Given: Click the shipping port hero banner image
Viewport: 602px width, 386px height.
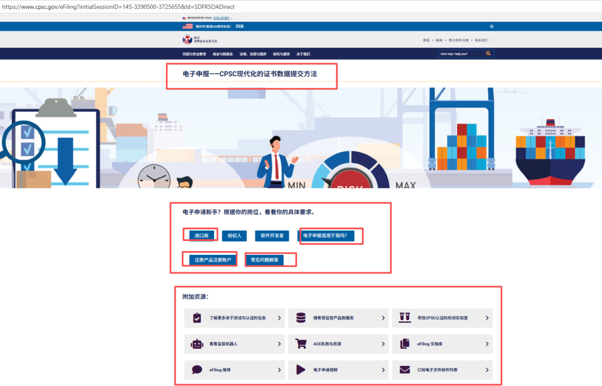Looking at the screenshot, I should click(301, 138).
